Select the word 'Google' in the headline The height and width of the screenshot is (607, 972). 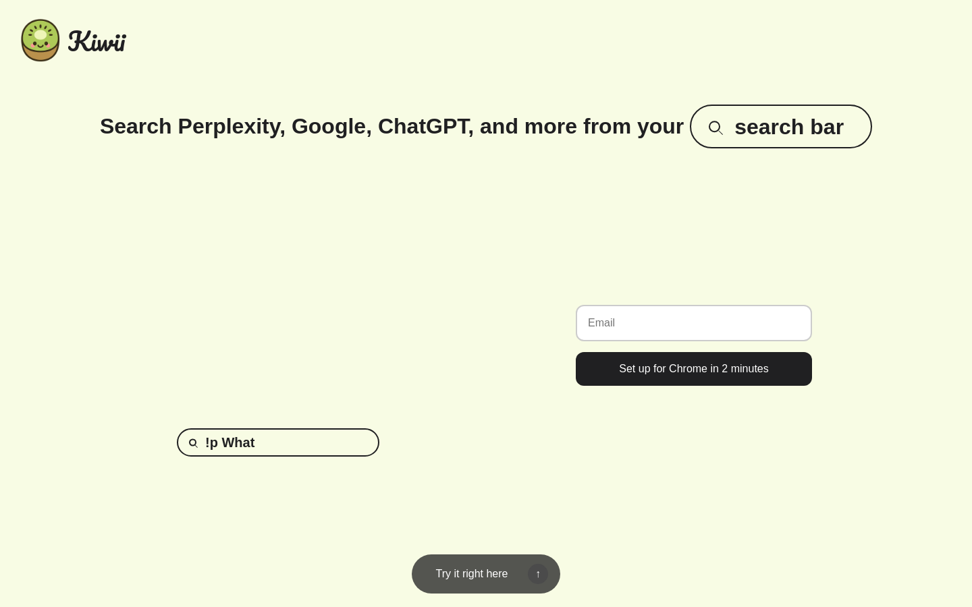(329, 126)
